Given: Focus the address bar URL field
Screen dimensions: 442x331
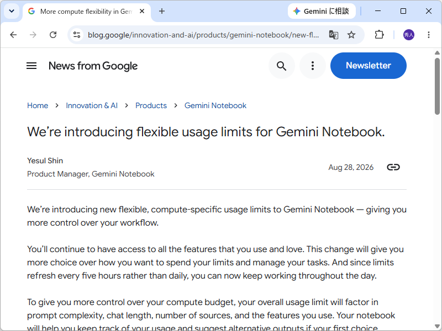Looking at the screenshot, I should point(203,35).
